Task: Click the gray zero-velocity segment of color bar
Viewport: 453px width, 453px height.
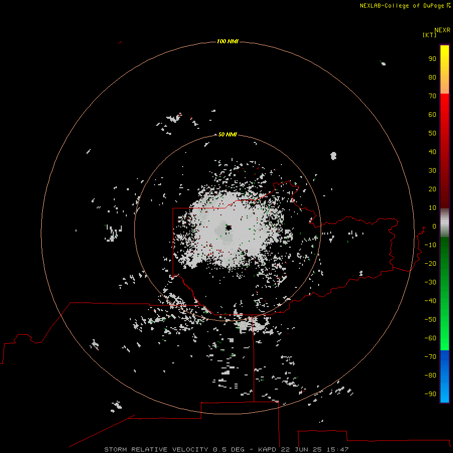Action: pyautogui.click(x=444, y=223)
